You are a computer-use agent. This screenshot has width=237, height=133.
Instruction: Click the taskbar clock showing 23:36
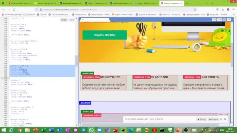pos(230,130)
